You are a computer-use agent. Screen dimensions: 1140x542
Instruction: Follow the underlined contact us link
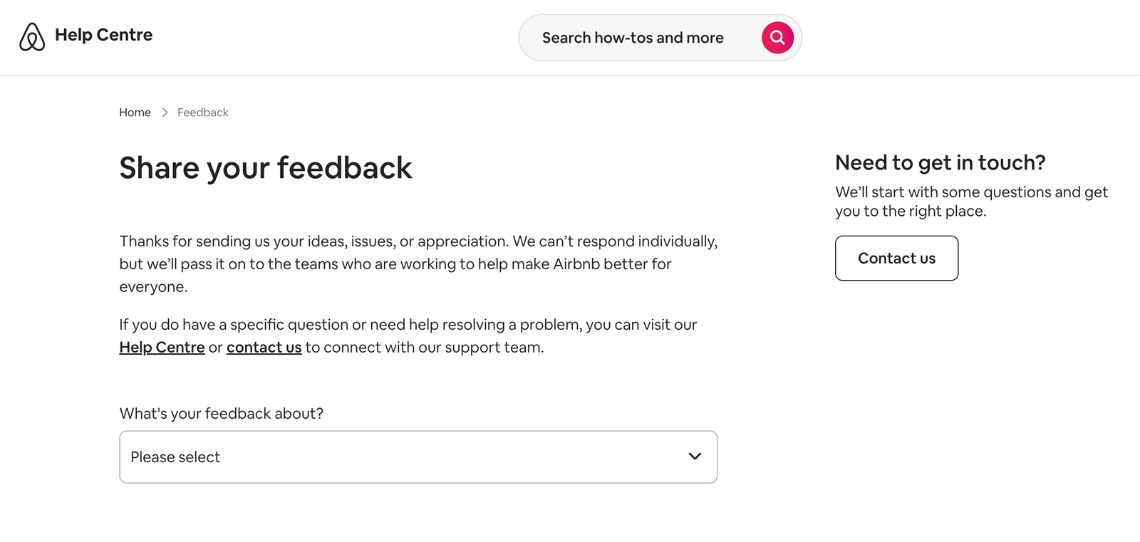tap(264, 348)
